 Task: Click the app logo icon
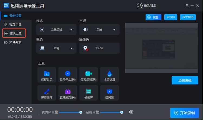pyautogui.click(x=6, y=6)
